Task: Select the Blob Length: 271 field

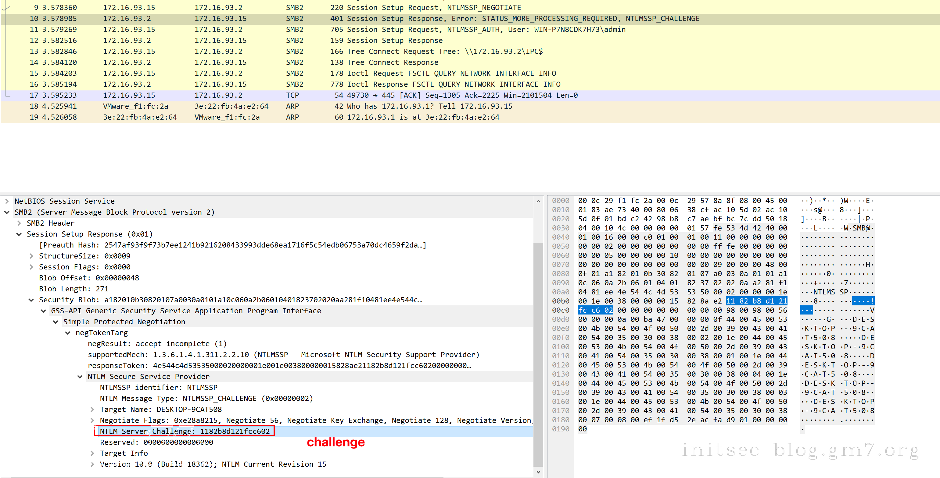Action: pyautogui.click(x=74, y=289)
